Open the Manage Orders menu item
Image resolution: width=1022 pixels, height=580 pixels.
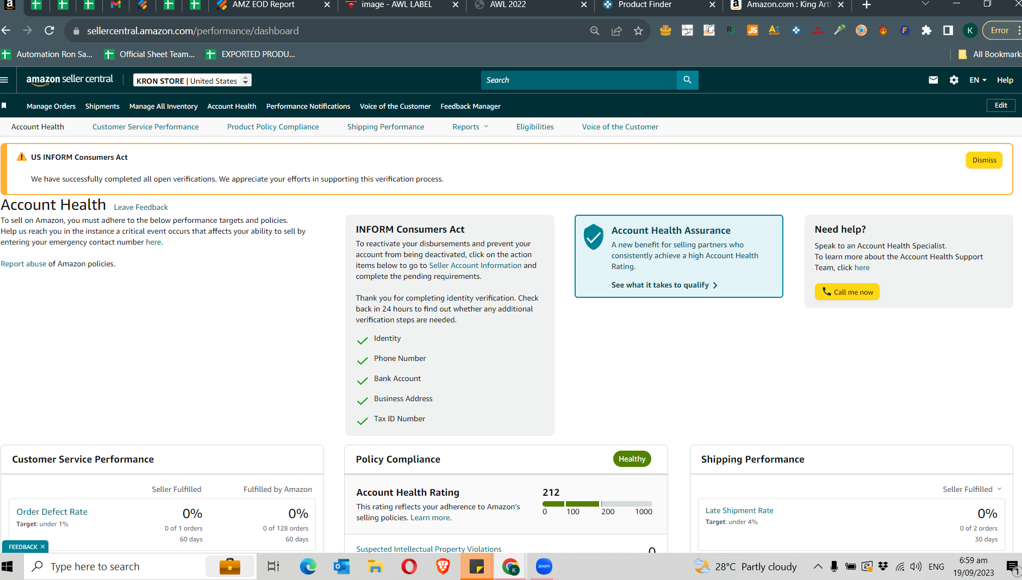click(51, 106)
